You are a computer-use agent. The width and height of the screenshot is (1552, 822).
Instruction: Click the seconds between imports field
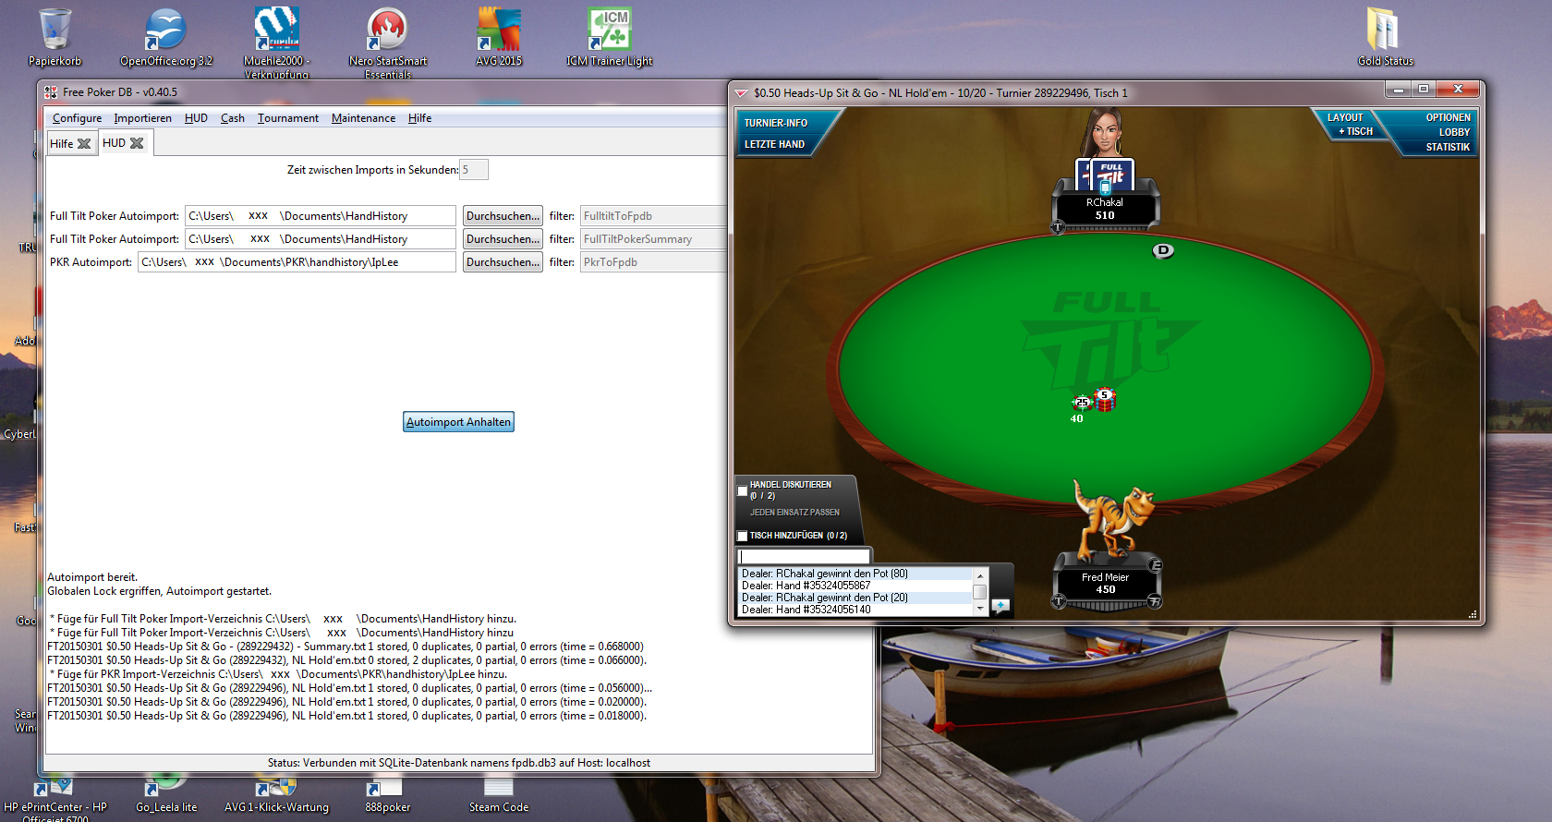tap(474, 170)
